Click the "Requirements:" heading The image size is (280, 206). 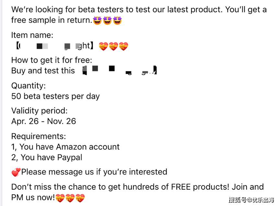point(39,136)
